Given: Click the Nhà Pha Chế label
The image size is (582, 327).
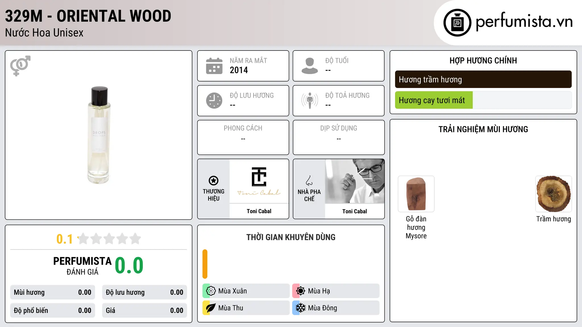Looking at the screenshot, I should click(x=309, y=195).
